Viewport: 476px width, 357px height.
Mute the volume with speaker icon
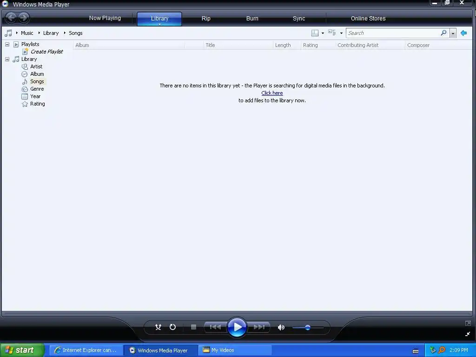(281, 327)
